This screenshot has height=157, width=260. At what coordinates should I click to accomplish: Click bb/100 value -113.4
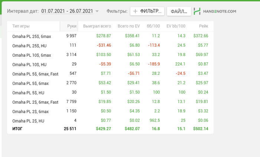(x=154, y=45)
